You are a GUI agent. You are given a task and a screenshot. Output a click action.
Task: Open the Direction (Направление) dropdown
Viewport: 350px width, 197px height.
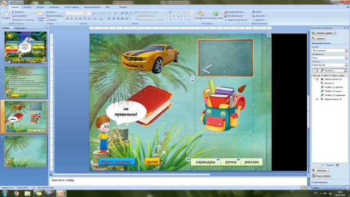pyautogui.click(x=346, y=58)
